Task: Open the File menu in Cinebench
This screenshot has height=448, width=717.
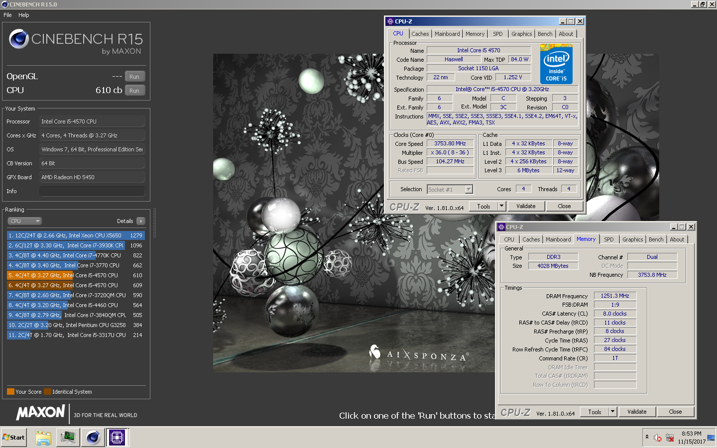Action: click(7, 15)
